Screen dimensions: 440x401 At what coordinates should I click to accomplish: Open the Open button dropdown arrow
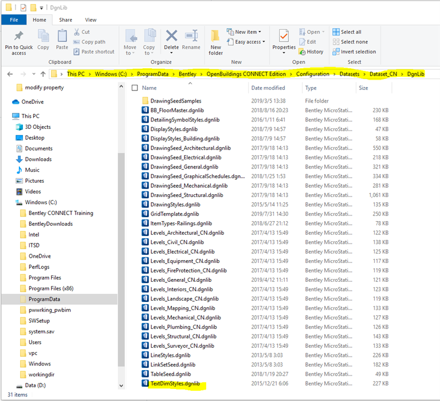pyautogui.click(x=323, y=32)
